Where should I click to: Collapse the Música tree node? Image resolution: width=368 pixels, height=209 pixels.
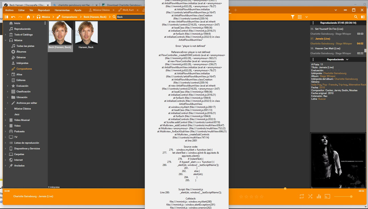tap(5, 40)
